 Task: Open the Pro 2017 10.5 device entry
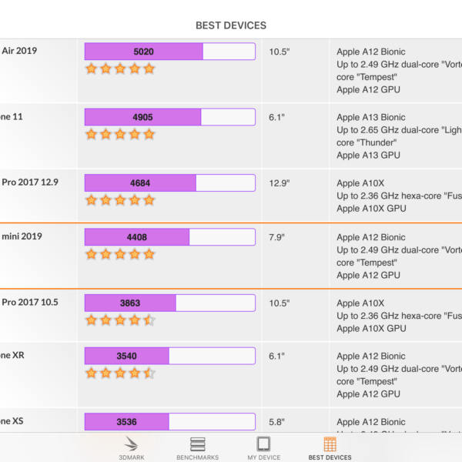(31, 303)
